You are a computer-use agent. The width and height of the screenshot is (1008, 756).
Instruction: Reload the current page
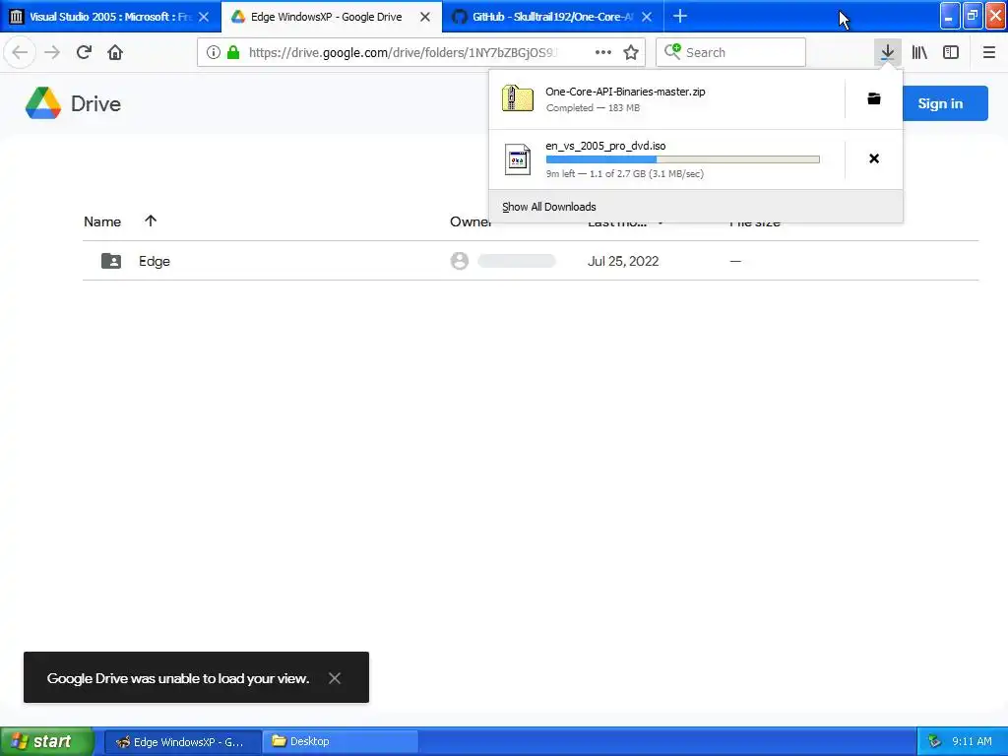84,52
